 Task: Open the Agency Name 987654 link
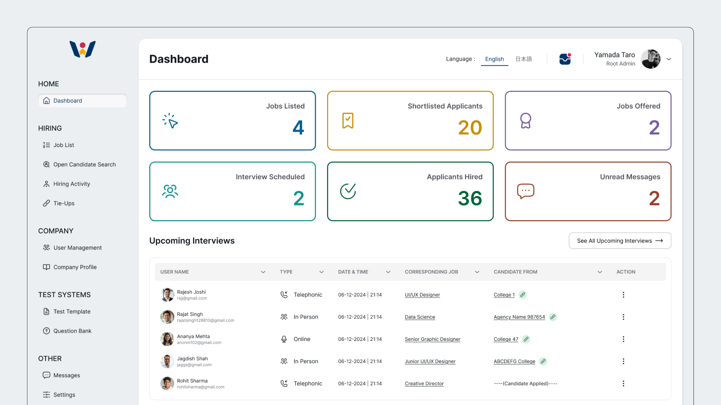(x=519, y=317)
